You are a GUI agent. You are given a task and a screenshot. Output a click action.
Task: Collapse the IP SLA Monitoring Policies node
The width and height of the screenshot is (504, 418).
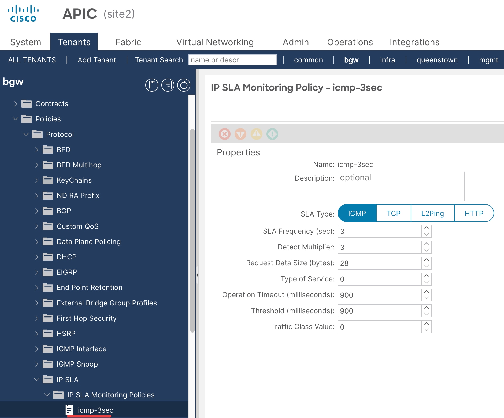pos(47,394)
